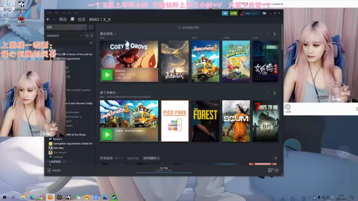Select SpongeBob SquarePants in the game list
The height and width of the screenshot is (201, 358).
71,143
